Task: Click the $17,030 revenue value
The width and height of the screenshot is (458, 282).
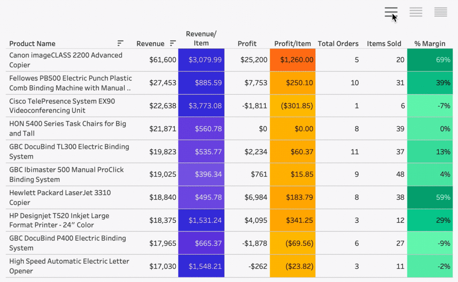Action: click(x=163, y=266)
